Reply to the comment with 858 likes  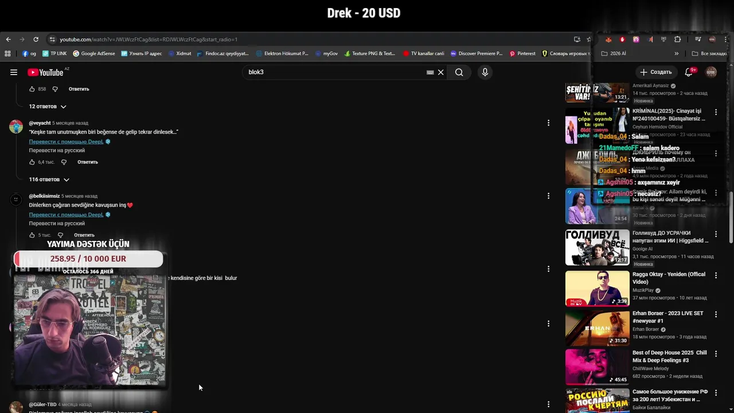79,89
